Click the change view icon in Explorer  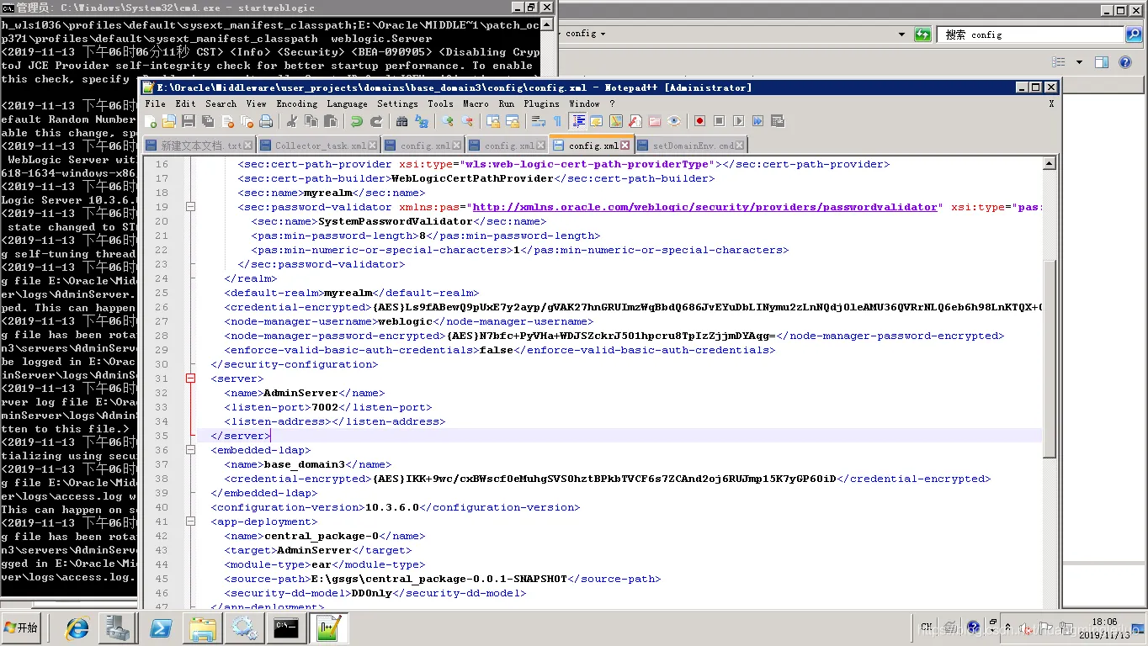[x=1059, y=62]
